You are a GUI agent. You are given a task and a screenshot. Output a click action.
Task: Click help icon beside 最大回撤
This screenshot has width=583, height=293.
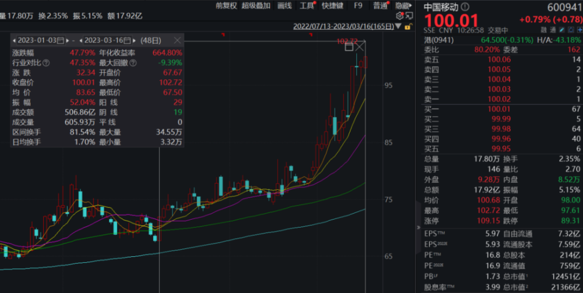tap(133, 63)
